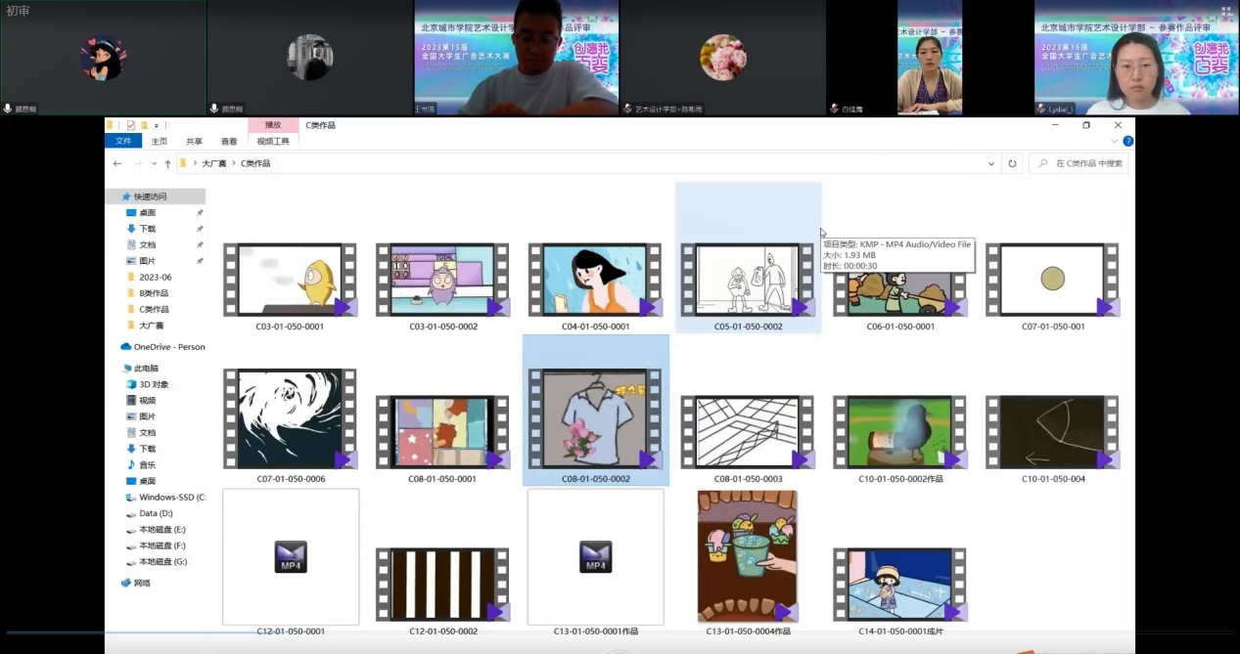Image resolution: width=1240 pixels, height=654 pixels.
Task: Switch to the 查看 ribbon tab
Action: pos(228,141)
